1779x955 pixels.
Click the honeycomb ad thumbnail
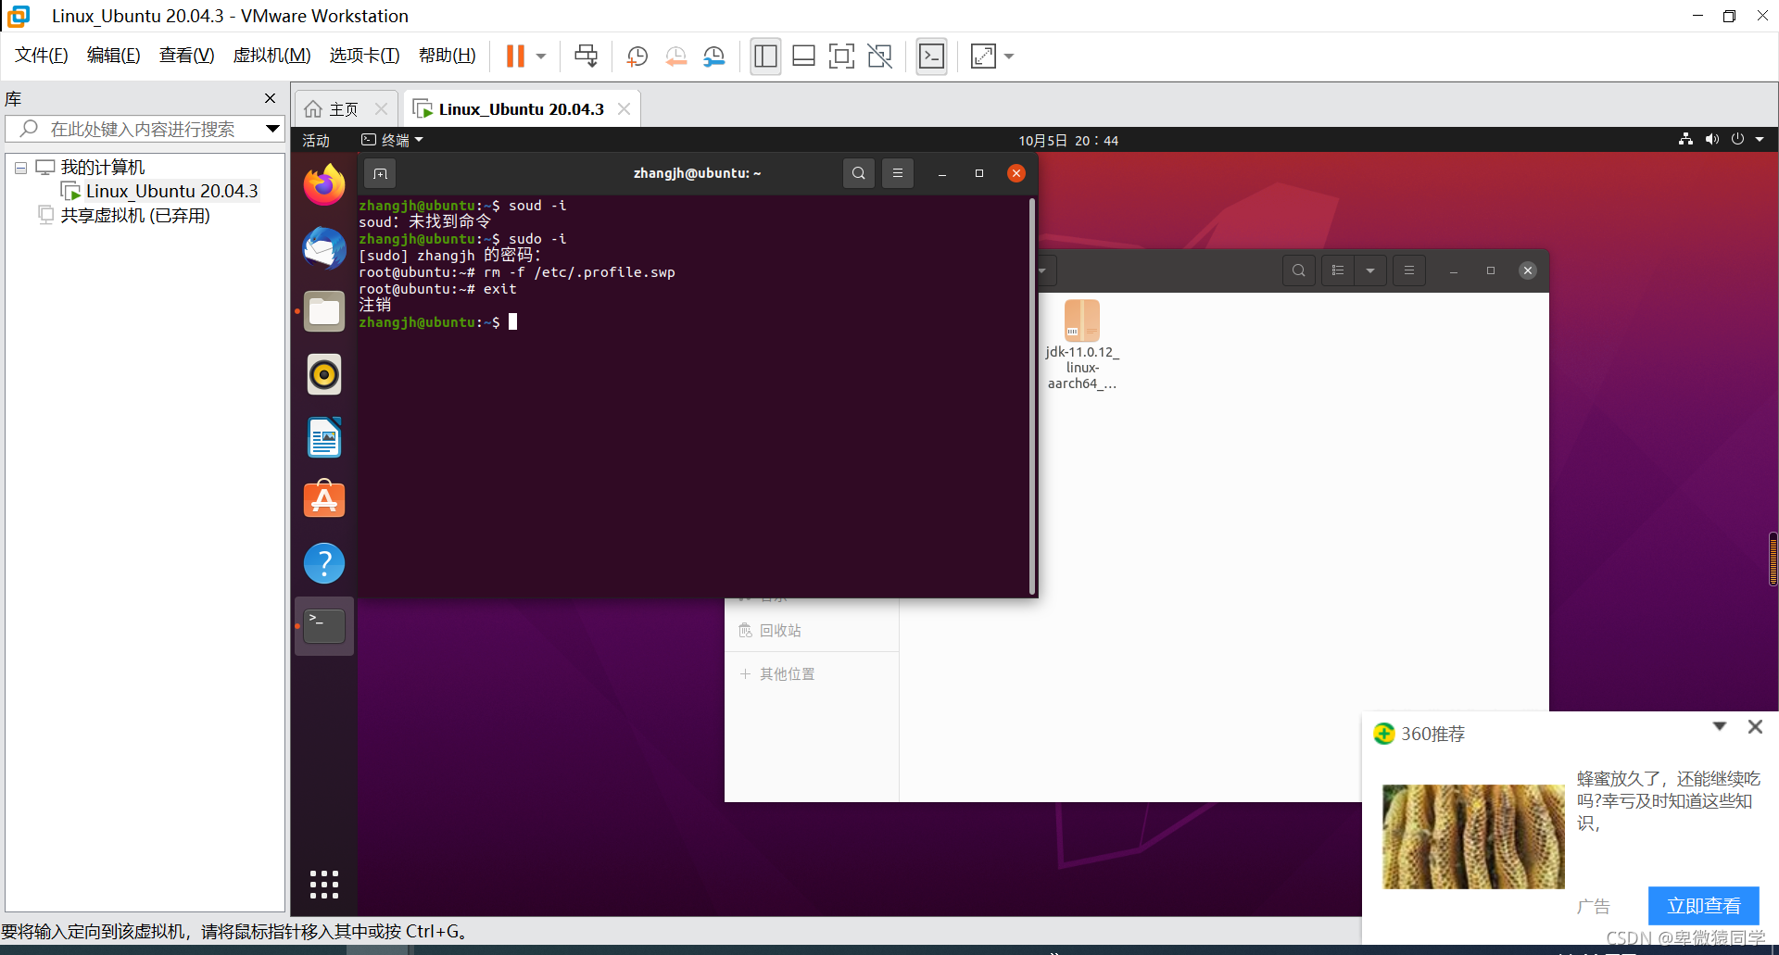pos(1473,836)
